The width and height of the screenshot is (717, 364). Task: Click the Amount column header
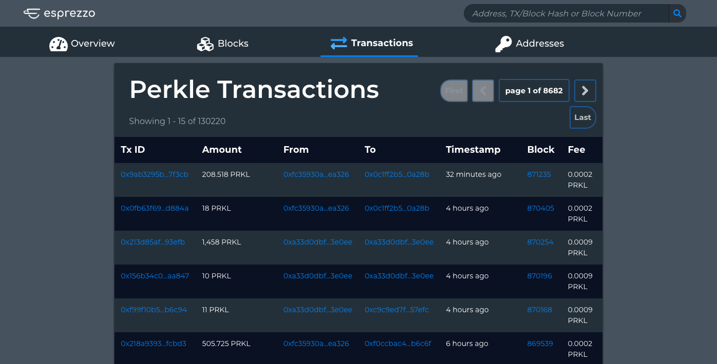click(222, 150)
